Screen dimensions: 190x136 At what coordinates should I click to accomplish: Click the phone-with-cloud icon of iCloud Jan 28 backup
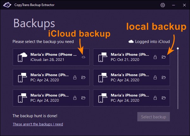pyautogui.click(x=22, y=57)
